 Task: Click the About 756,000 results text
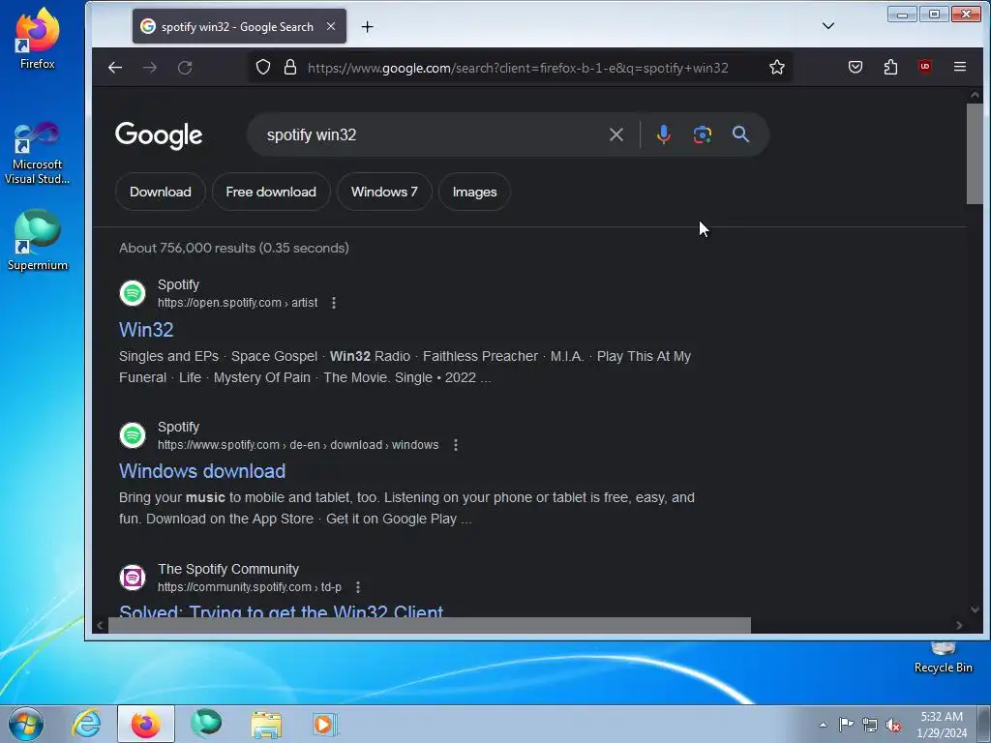pyautogui.click(x=234, y=248)
